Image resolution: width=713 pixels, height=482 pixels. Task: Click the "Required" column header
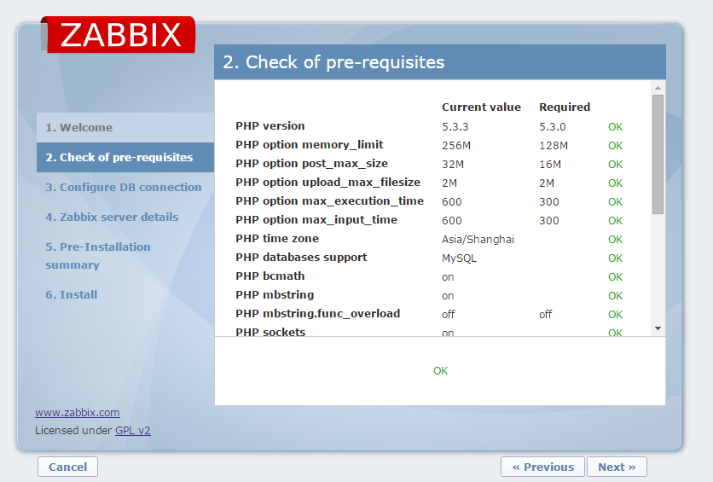[565, 107]
